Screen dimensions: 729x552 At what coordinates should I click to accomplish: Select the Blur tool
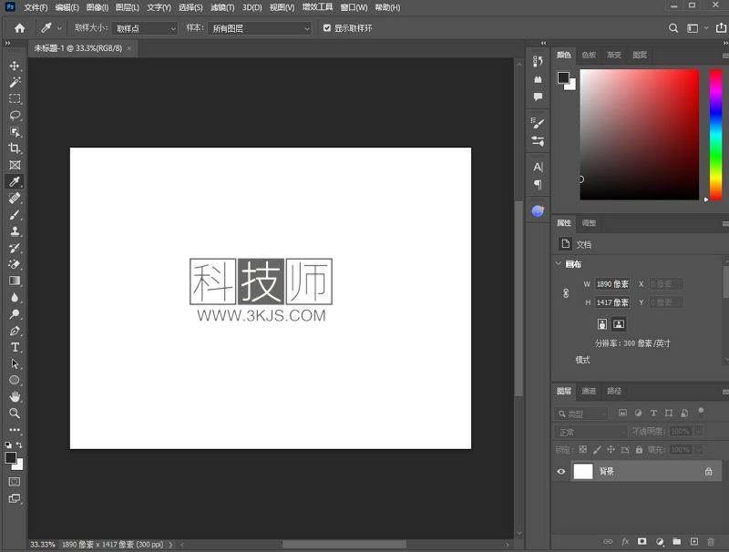pyautogui.click(x=15, y=297)
